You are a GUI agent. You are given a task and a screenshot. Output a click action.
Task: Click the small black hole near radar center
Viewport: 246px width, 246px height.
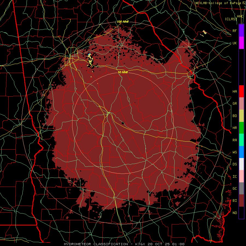[123, 123]
